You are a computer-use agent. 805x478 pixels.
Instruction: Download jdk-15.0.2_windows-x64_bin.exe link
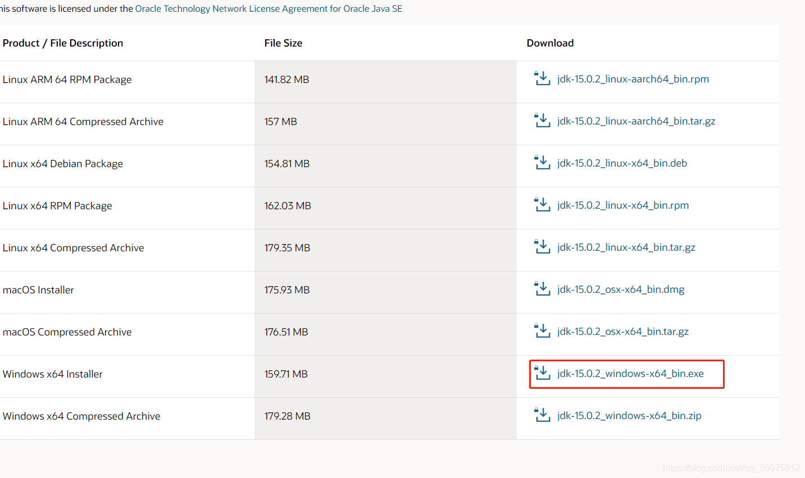coord(630,374)
